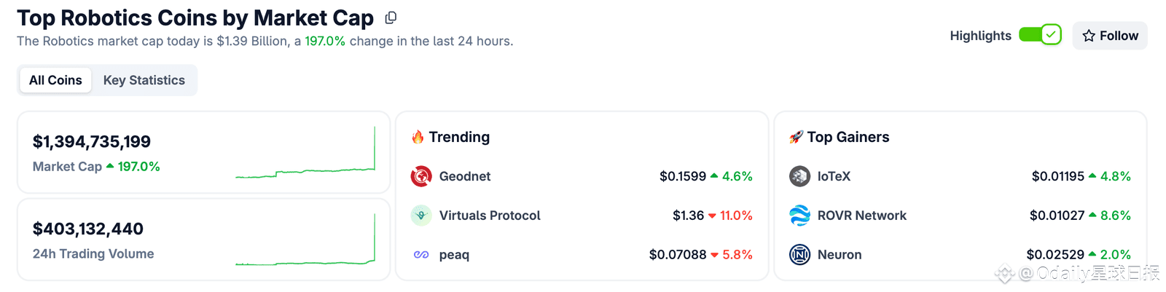Toggle the Highlights switch off
The width and height of the screenshot is (1166, 292).
(1040, 35)
